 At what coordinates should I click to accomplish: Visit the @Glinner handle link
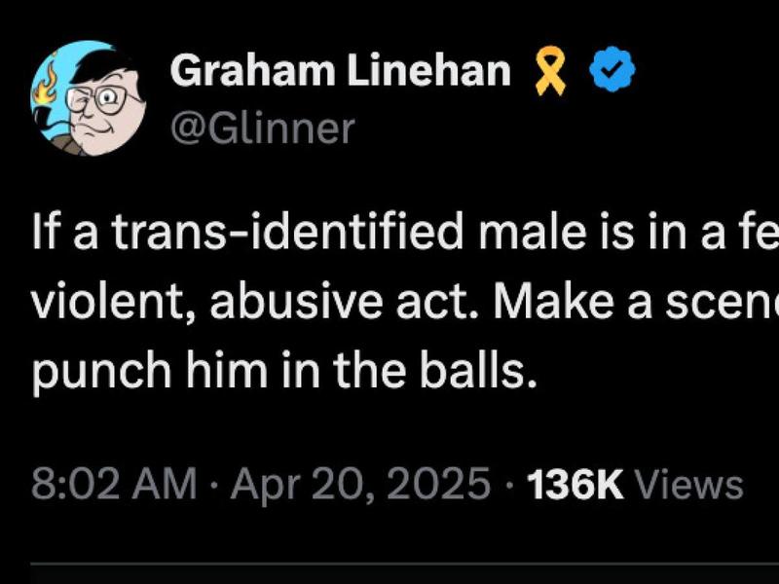(262, 128)
